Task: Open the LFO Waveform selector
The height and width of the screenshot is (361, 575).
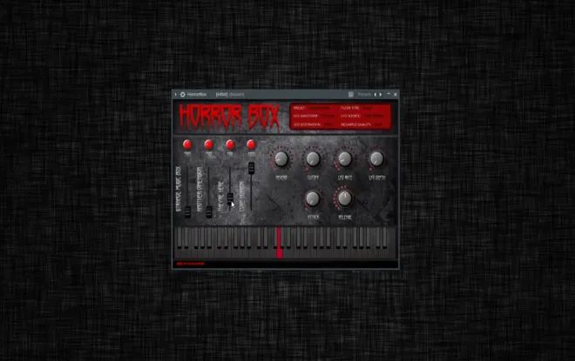Action: [328, 116]
